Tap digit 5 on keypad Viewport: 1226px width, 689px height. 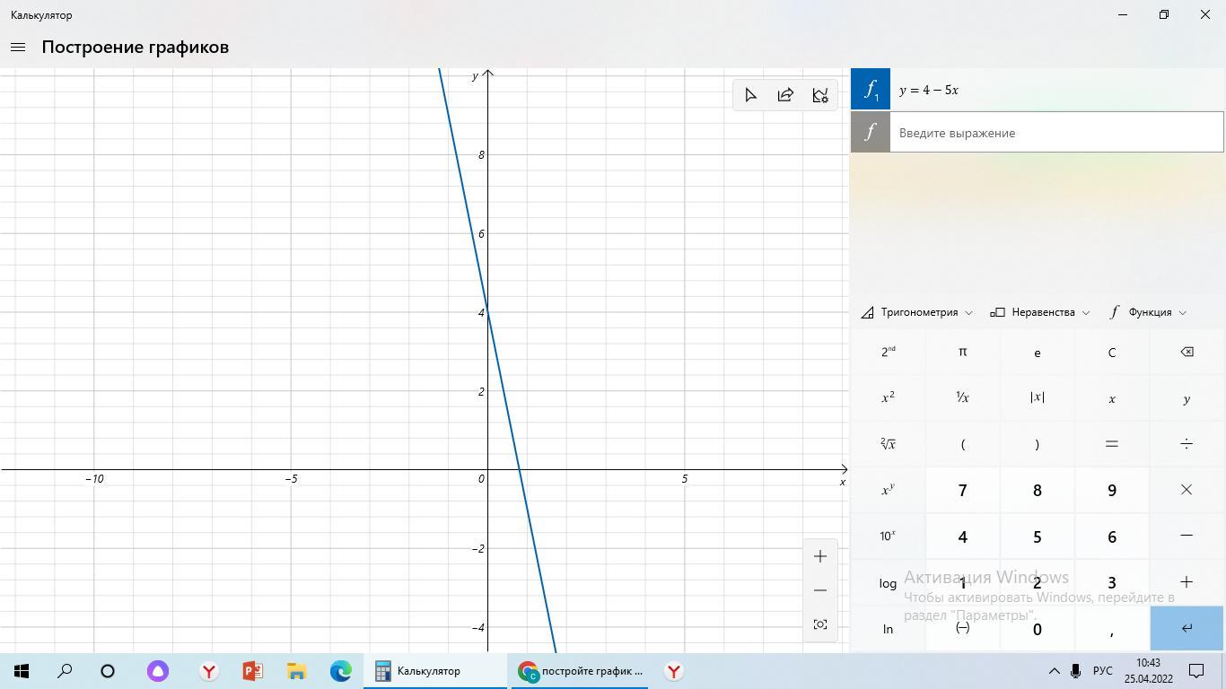tap(1037, 536)
